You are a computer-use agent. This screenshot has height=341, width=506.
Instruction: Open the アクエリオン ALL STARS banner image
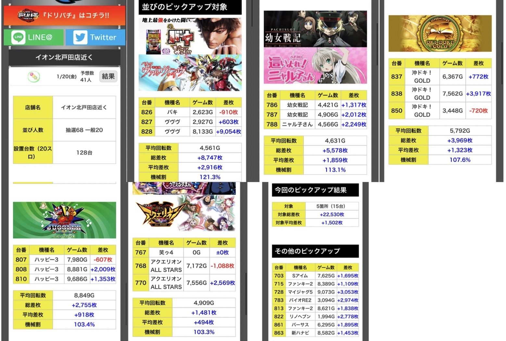click(x=184, y=213)
